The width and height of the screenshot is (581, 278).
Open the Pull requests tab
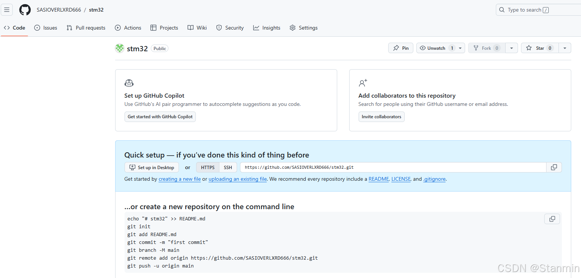[86, 28]
